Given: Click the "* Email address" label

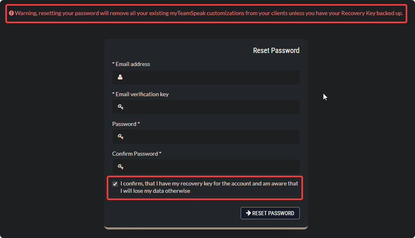Looking at the screenshot, I should [x=131, y=64].
